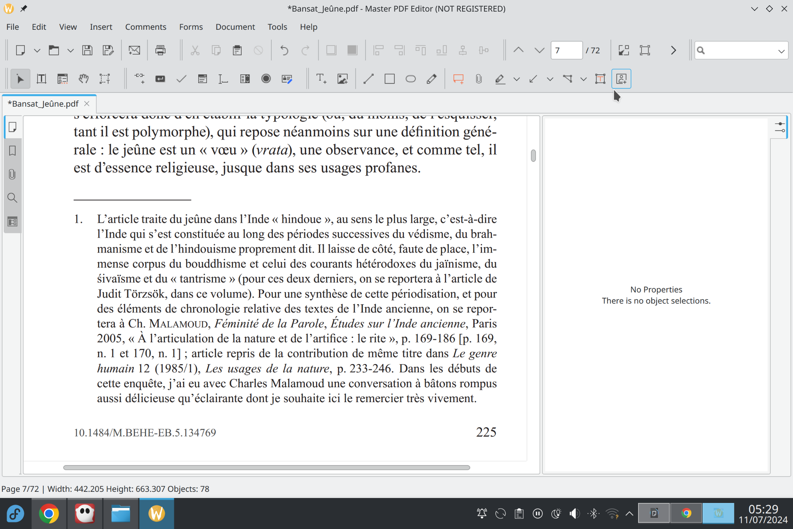
Task: Insert a Check Box form field
Action: 181,79
